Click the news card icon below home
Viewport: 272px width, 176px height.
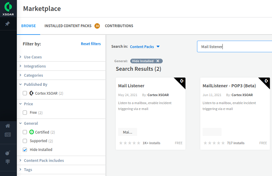(x=8, y=135)
